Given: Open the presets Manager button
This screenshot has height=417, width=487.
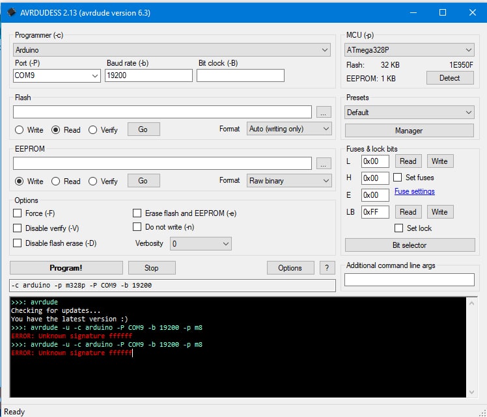Looking at the screenshot, I should (409, 131).
